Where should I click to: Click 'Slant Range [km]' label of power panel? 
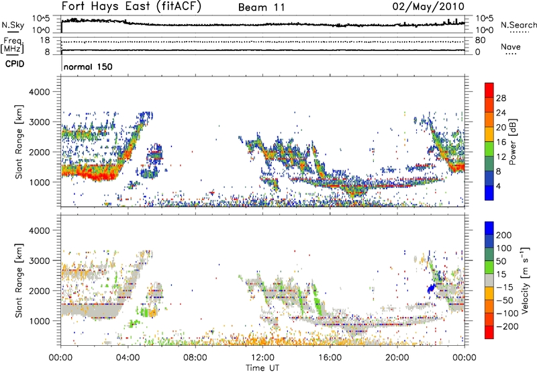pos(19,142)
